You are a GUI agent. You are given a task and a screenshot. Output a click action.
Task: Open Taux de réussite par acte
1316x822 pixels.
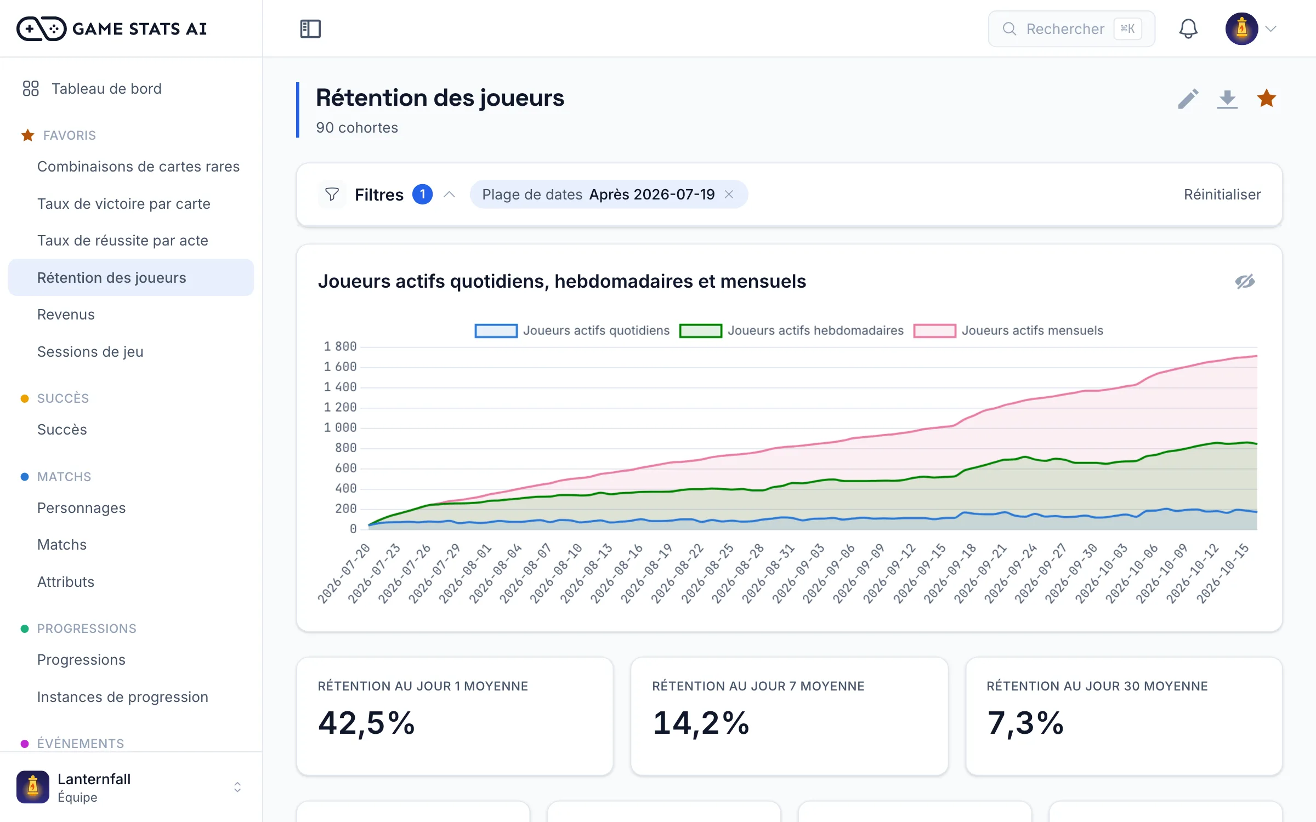(x=131, y=241)
